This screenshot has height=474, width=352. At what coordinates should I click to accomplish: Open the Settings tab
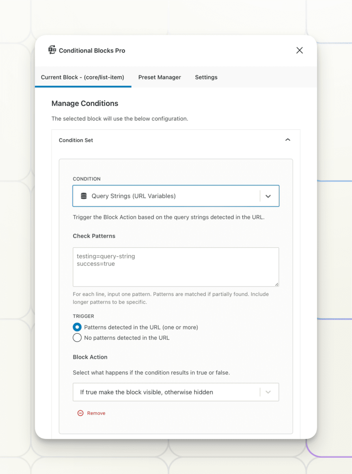[x=206, y=77]
